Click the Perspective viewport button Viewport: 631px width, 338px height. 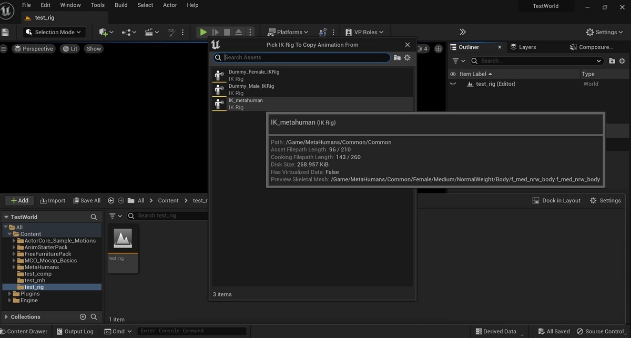[x=34, y=48]
